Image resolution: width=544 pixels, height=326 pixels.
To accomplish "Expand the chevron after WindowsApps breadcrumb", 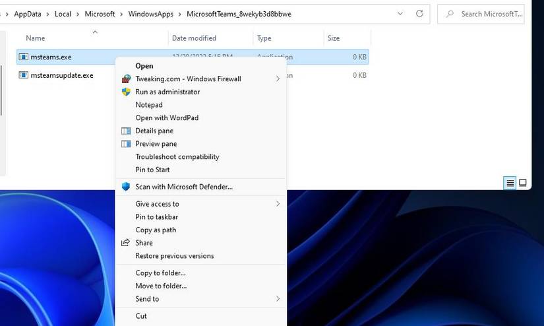I will [x=180, y=15].
